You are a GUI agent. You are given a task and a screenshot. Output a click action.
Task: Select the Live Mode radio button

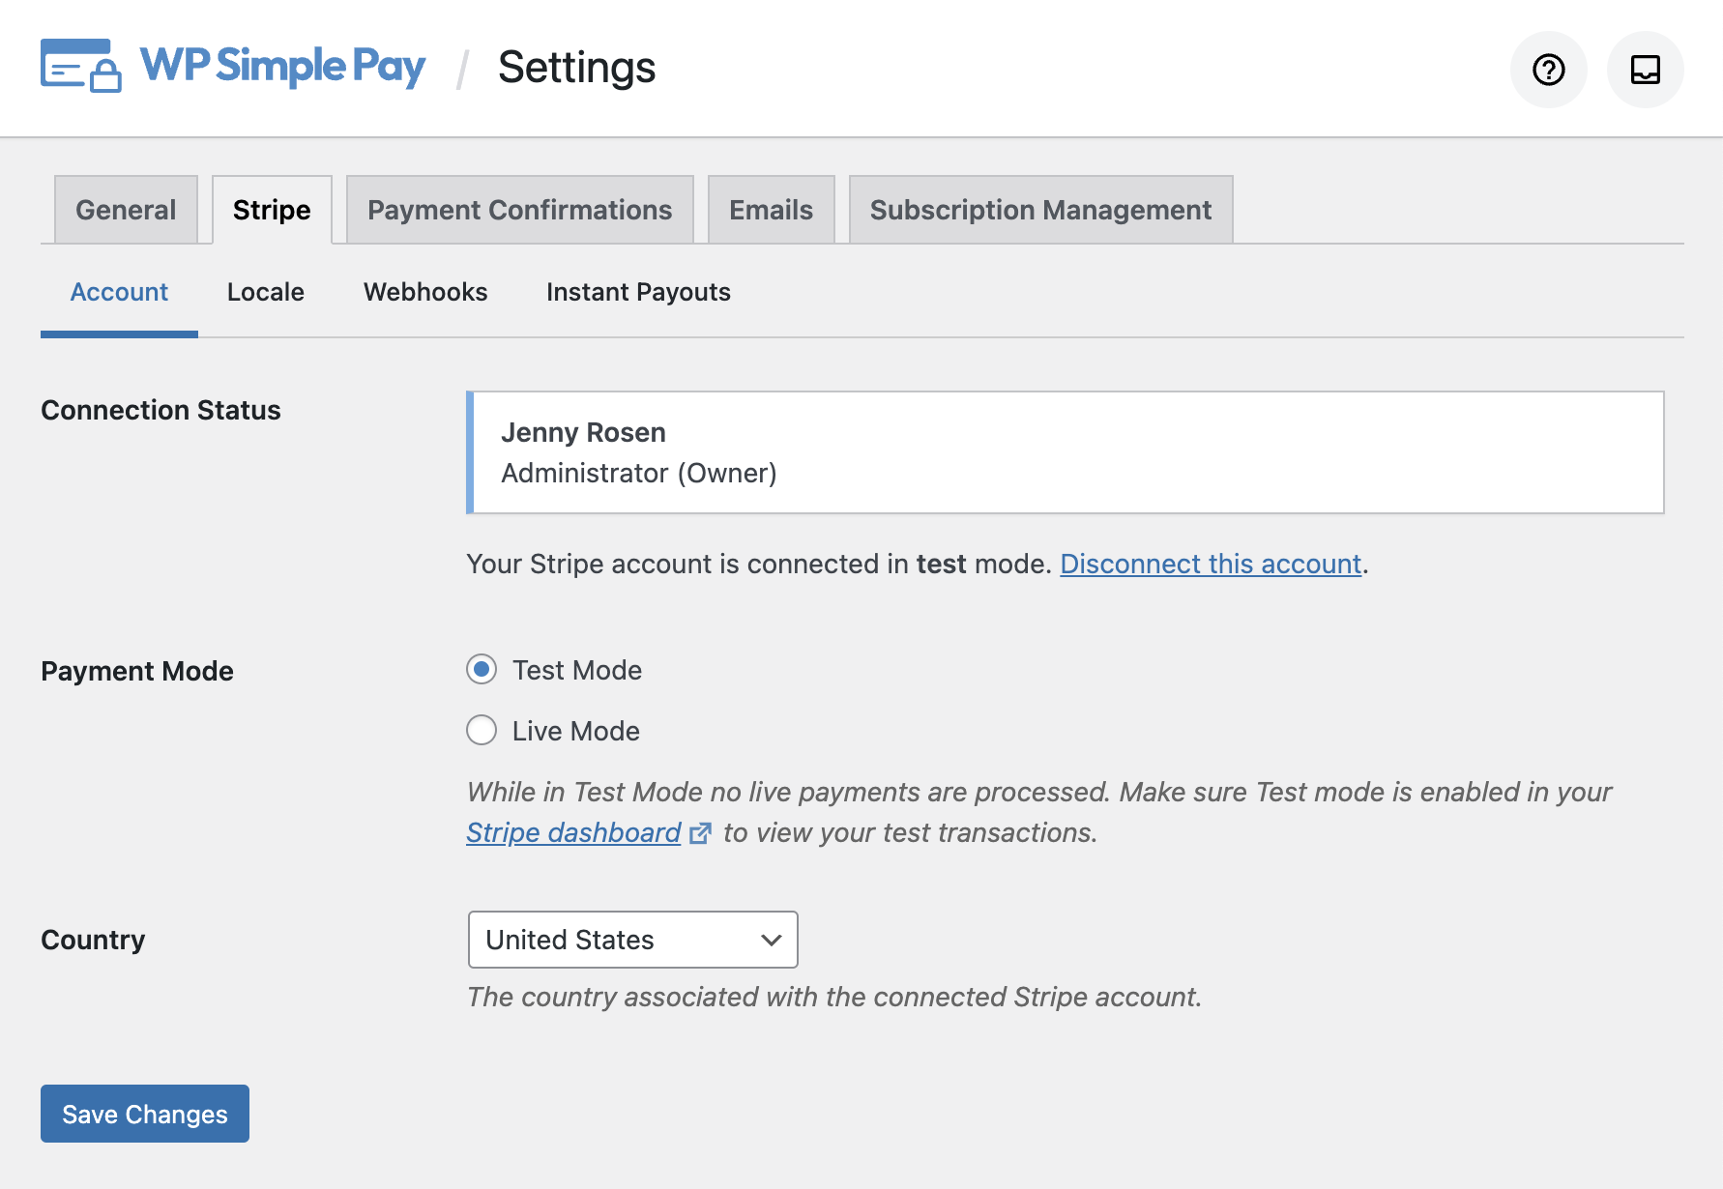(x=482, y=730)
